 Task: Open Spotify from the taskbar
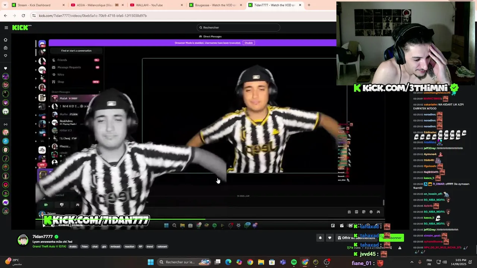(294, 262)
